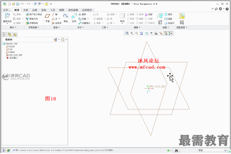Click the command search magnifier icon
The image size is (231, 154).
[216, 9]
